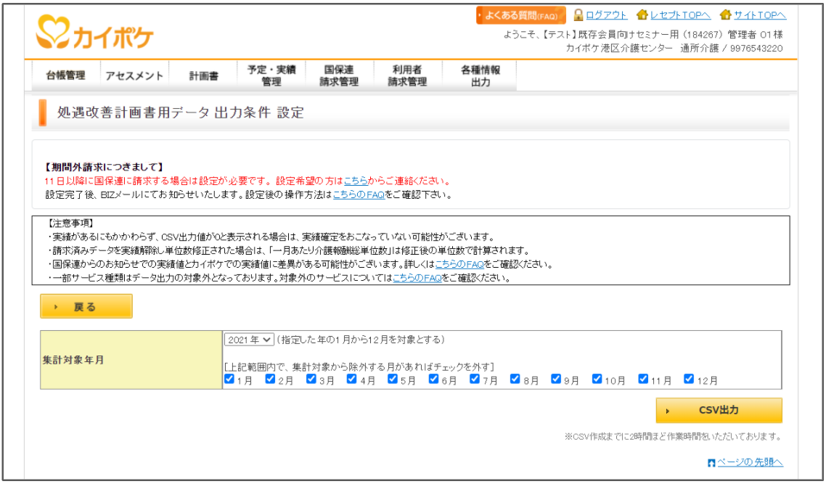Click the ページの先頭へ link
Viewport: 826px width, 484px height.
coord(750,462)
